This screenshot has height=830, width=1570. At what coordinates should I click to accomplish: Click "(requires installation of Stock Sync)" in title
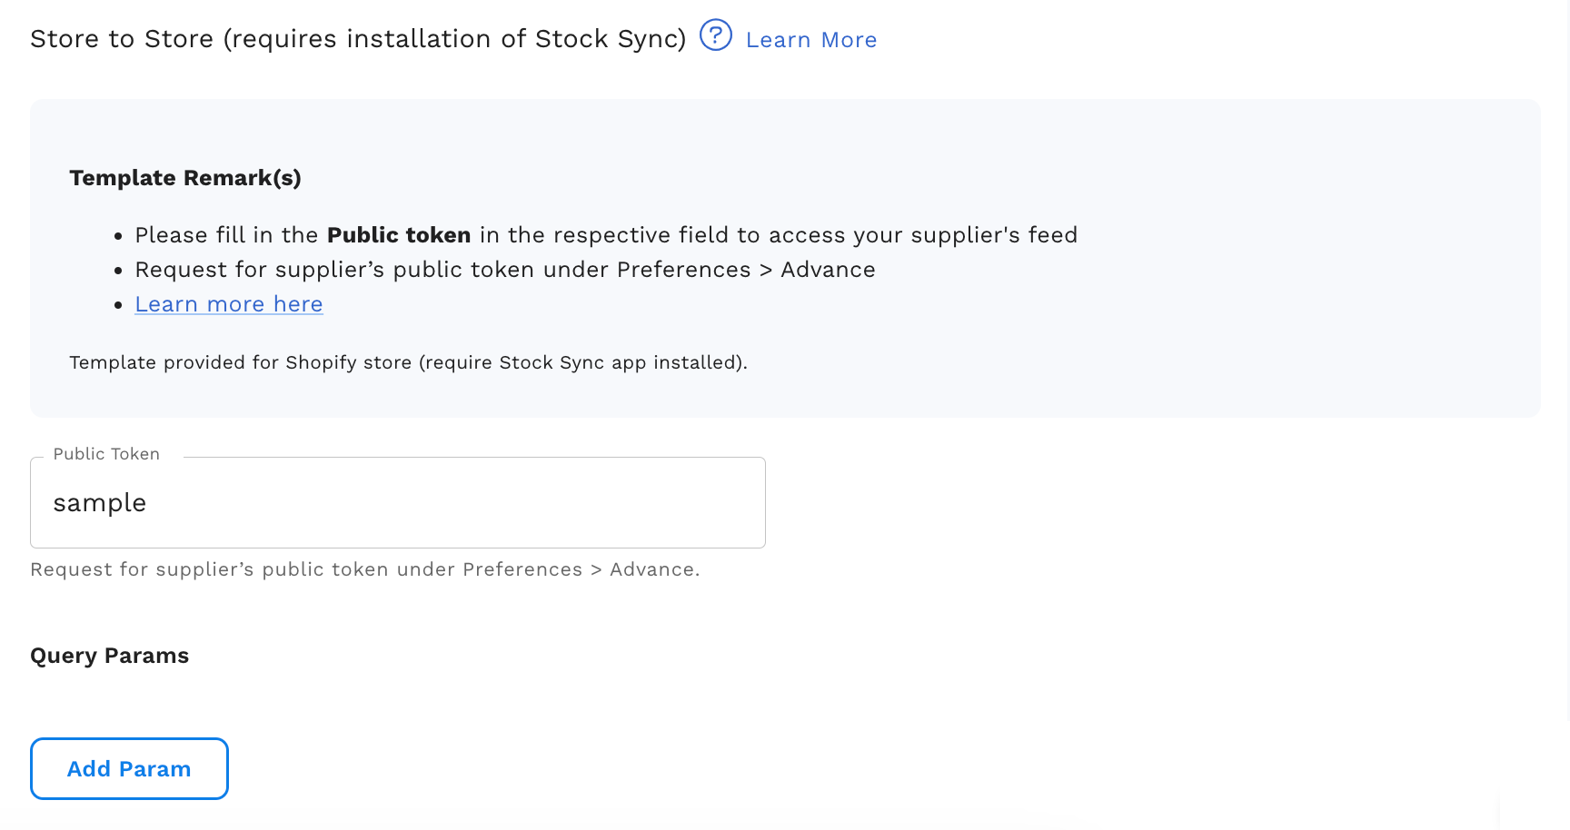point(454,39)
